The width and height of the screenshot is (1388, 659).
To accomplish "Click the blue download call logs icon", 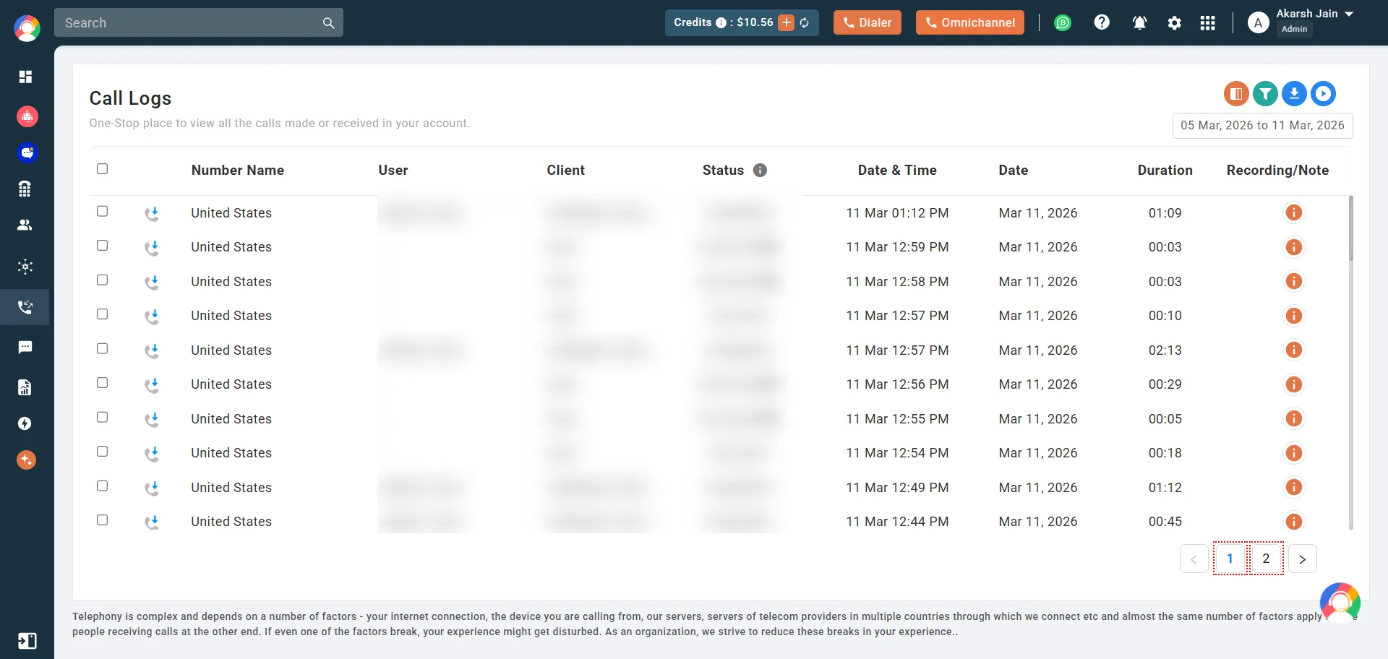I will (x=1294, y=93).
